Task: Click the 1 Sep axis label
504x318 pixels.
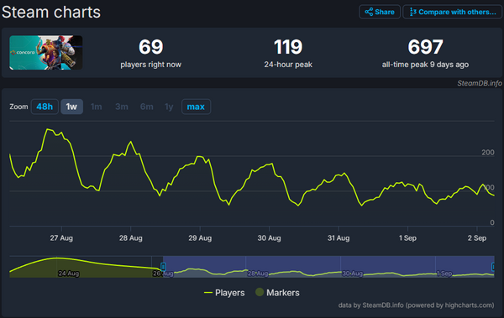Action: 407,238
